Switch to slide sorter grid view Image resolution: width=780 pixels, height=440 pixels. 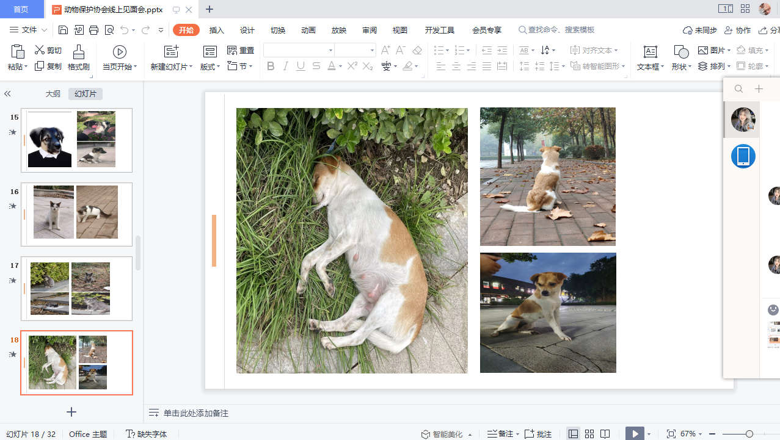point(589,433)
